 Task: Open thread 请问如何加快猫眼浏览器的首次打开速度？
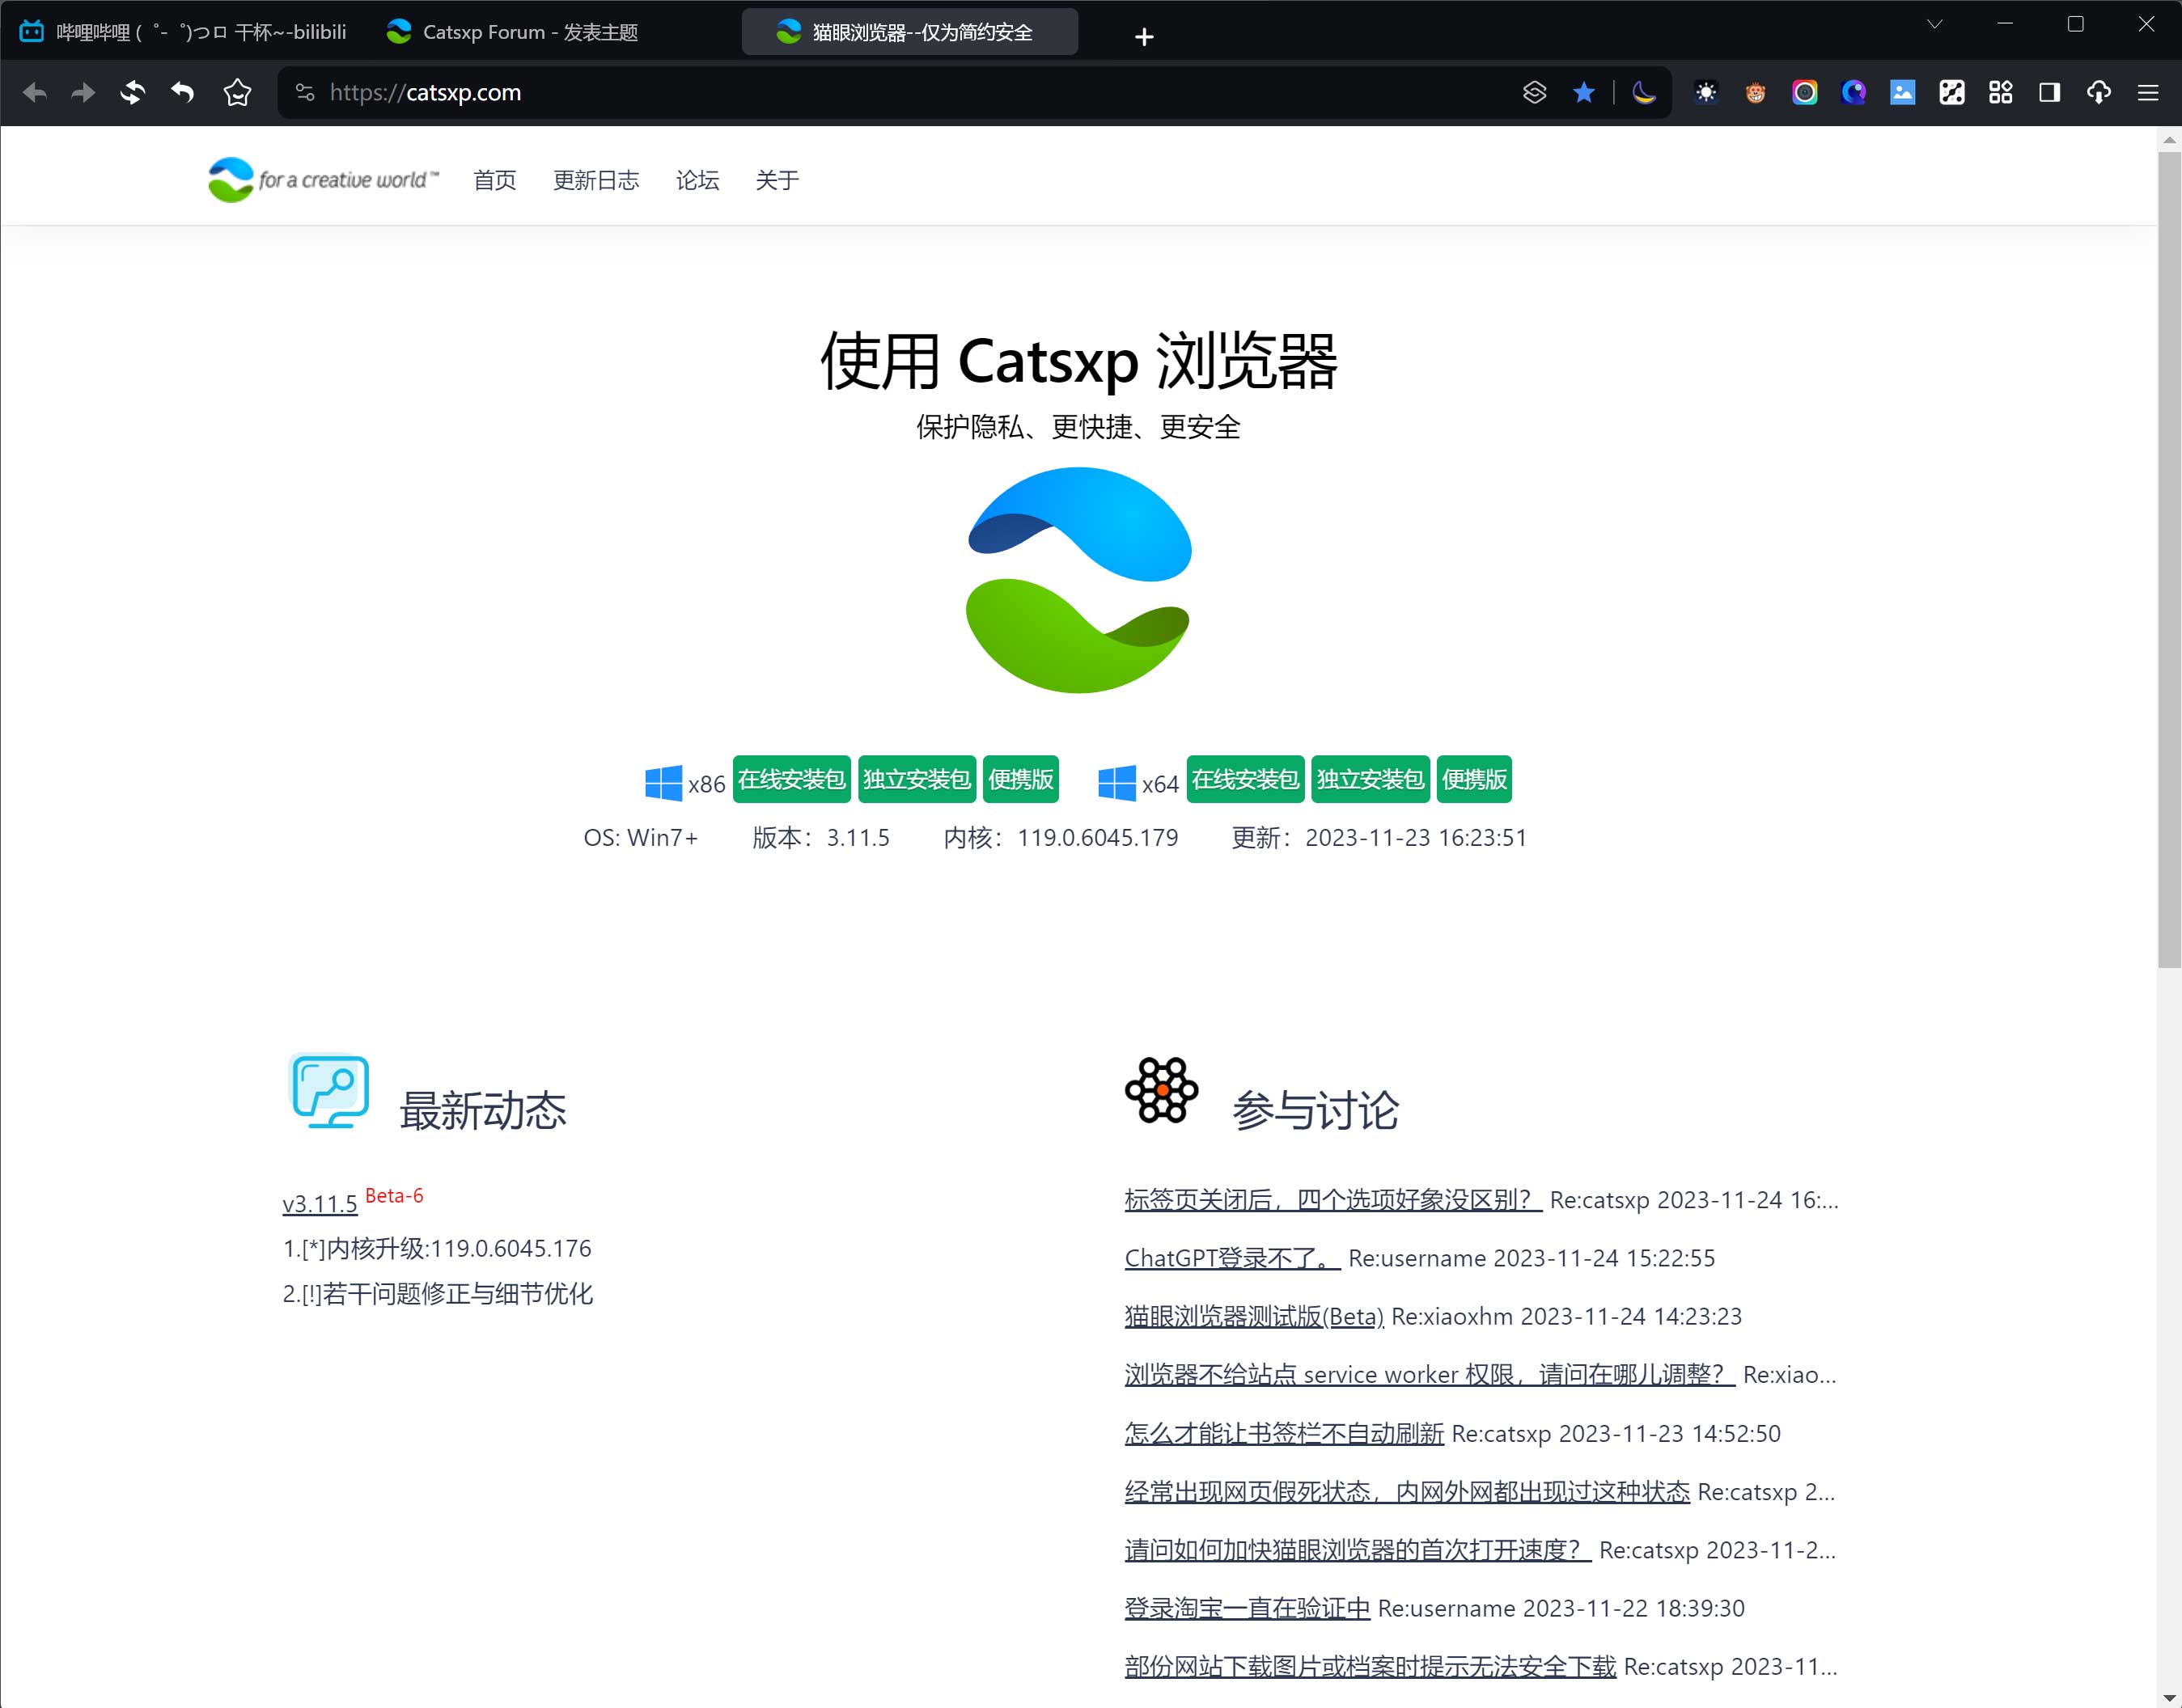(x=1358, y=1550)
